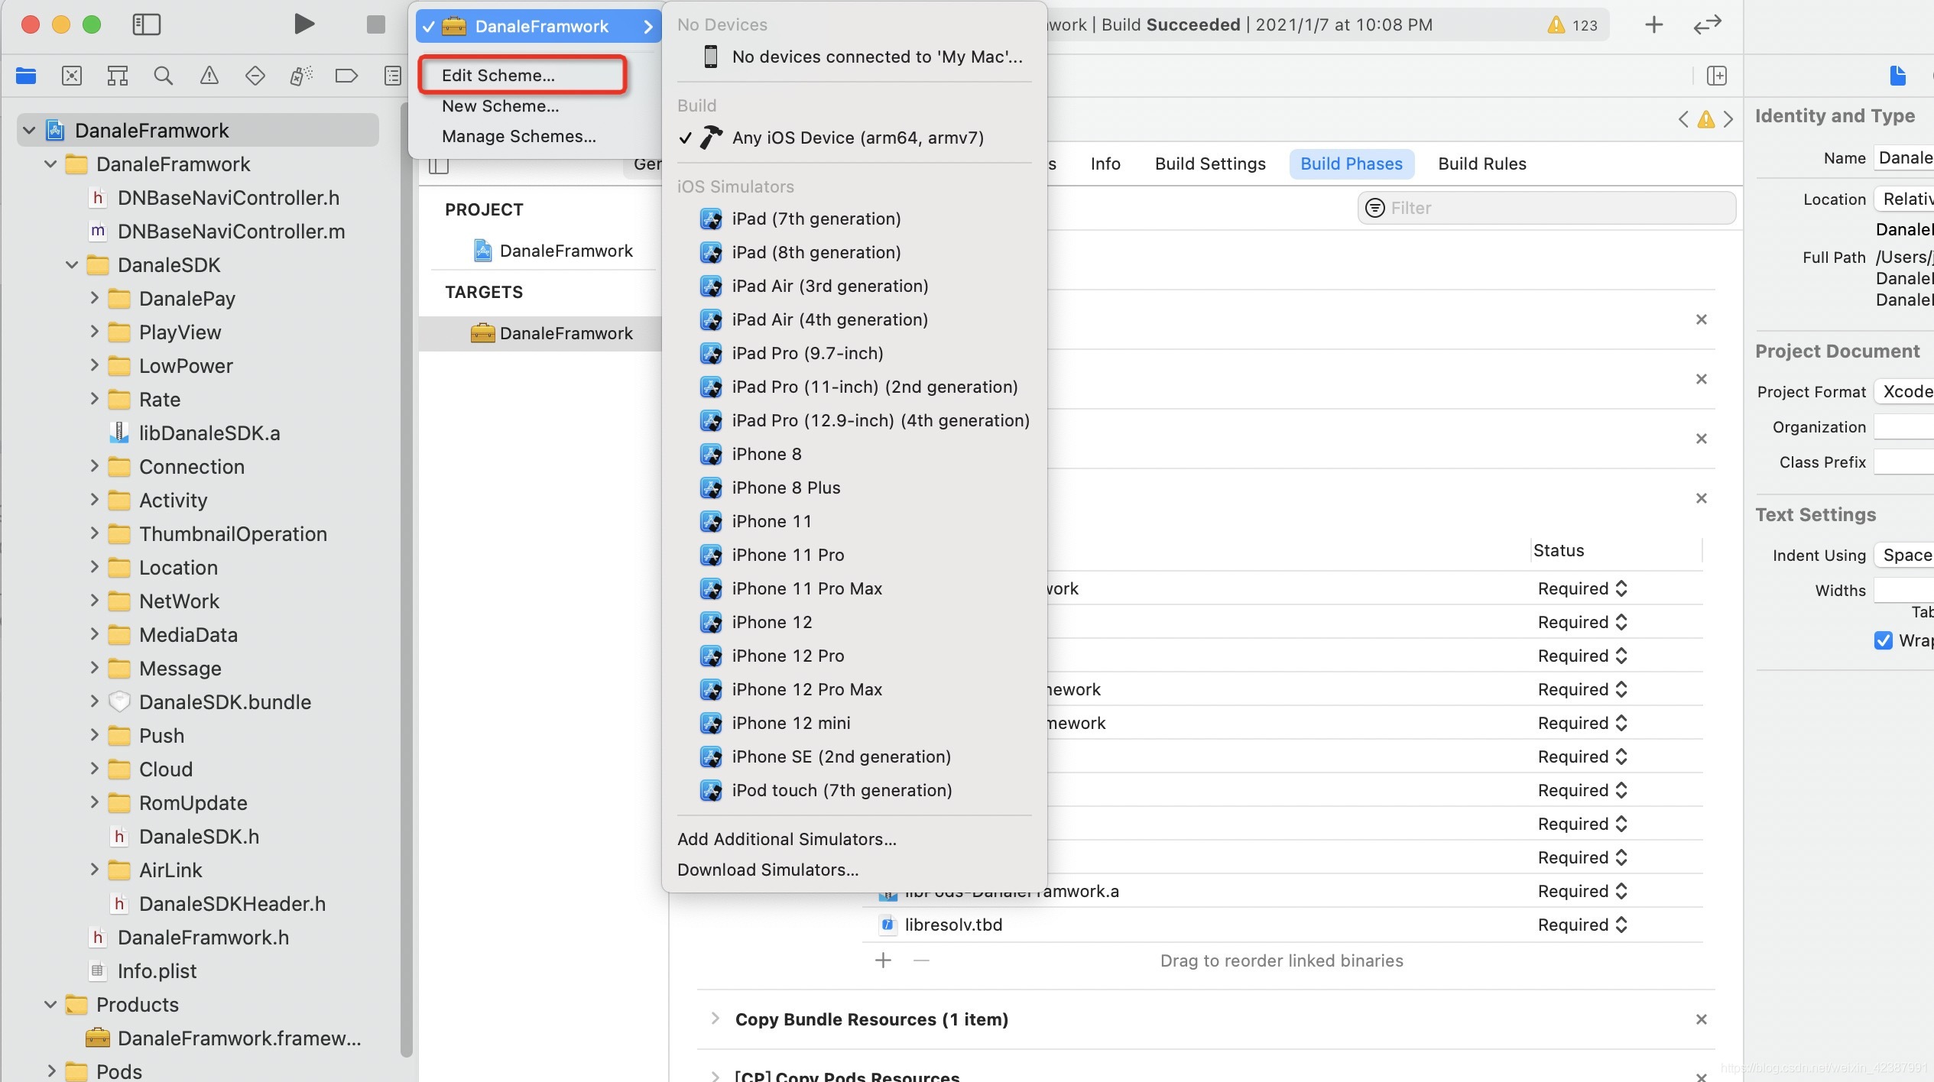Viewport: 1934px width, 1082px height.
Task: Choose Manage Schemes... from the menu
Action: pos(519,136)
